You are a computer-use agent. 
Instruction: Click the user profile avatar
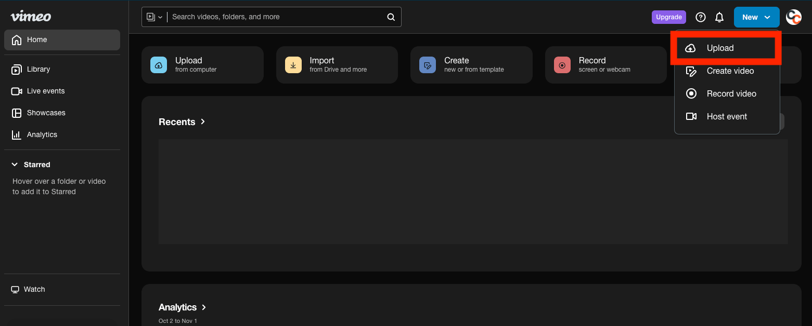point(793,17)
